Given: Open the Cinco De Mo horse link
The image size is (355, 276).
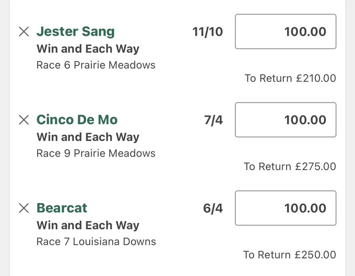Looking at the screenshot, I should pyautogui.click(x=77, y=119).
